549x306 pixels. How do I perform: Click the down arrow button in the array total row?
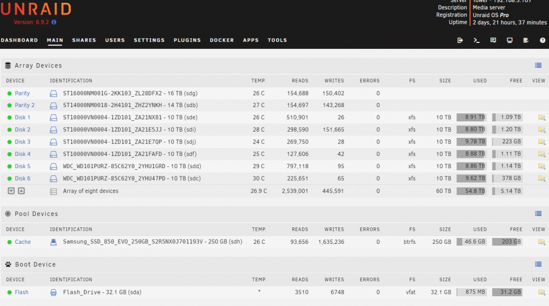pyautogui.click(x=11, y=191)
